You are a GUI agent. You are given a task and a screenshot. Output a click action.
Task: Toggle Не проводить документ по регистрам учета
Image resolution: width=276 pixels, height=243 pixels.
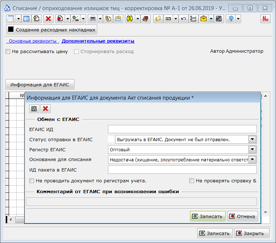pyautogui.click(x=31, y=181)
